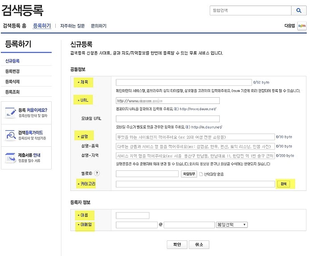
Task: Focus the 옐로ID input field
Action: [147, 174]
